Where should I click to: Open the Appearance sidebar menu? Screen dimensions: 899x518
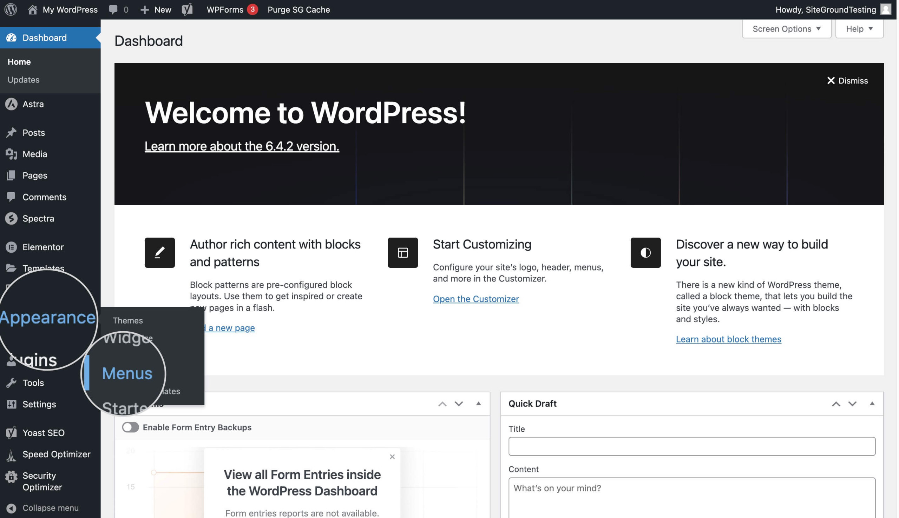click(x=48, y=317)
